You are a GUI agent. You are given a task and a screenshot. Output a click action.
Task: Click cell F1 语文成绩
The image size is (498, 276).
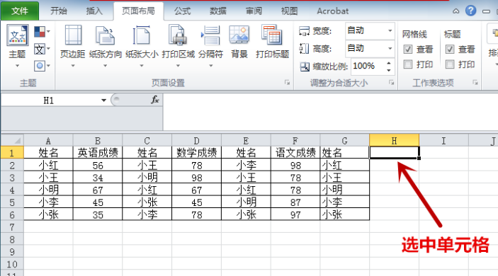pos(295,153)
